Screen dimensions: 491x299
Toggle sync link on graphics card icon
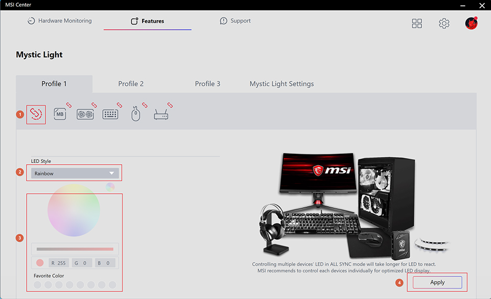pos(94,105)
